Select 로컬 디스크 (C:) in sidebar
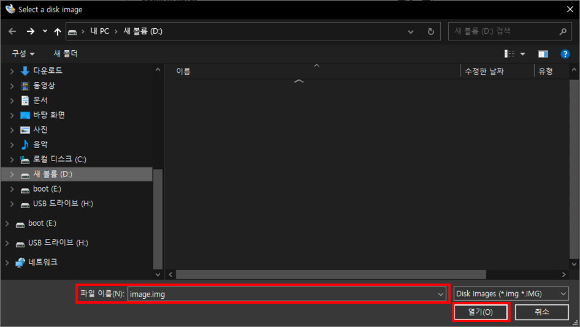 [59, 159]
